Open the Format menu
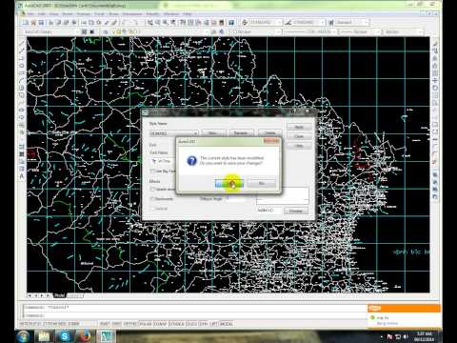Screen dimensions: 457x343 pos(84,14)
